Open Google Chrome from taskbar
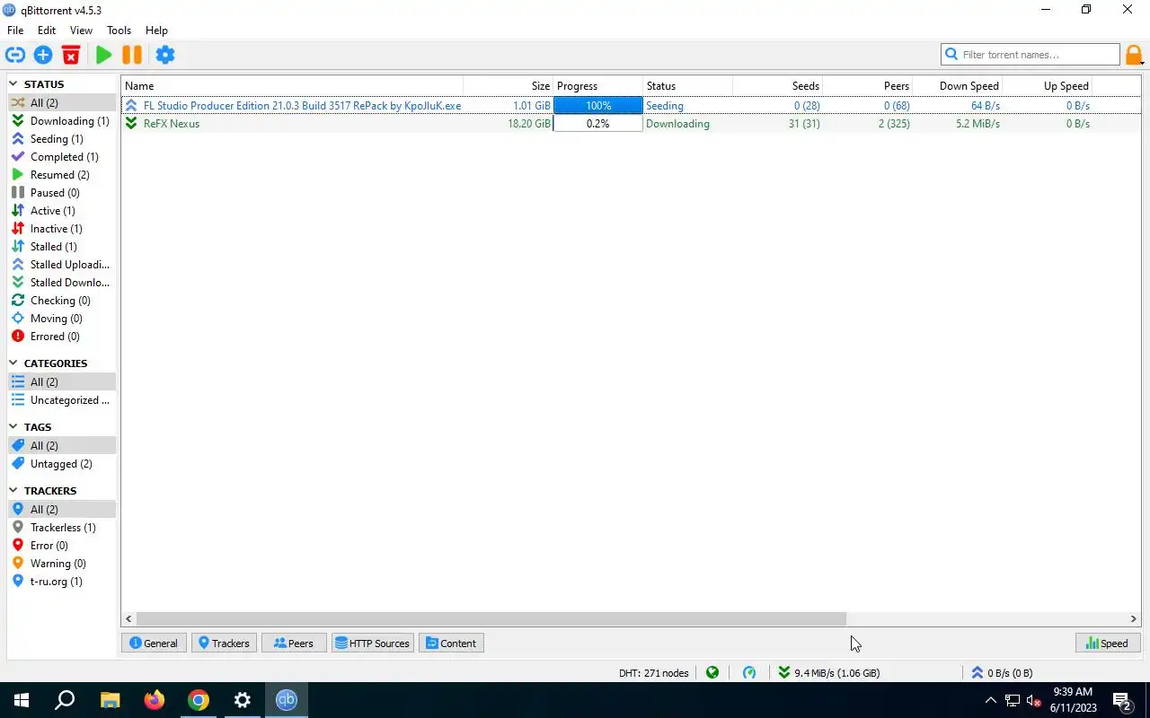 tap(199, 700)
